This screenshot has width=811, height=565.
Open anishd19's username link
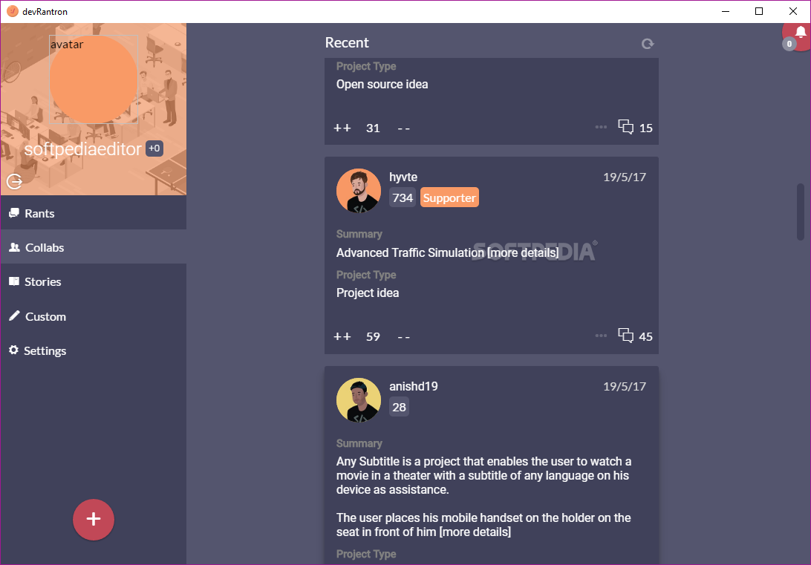(x=413, y=386)
